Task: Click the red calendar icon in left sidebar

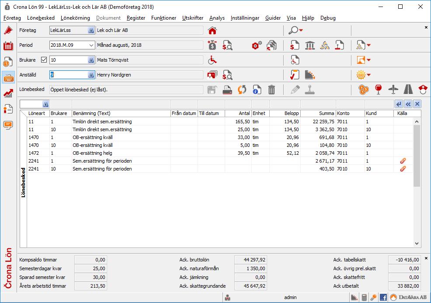Action: coord(8,46)
